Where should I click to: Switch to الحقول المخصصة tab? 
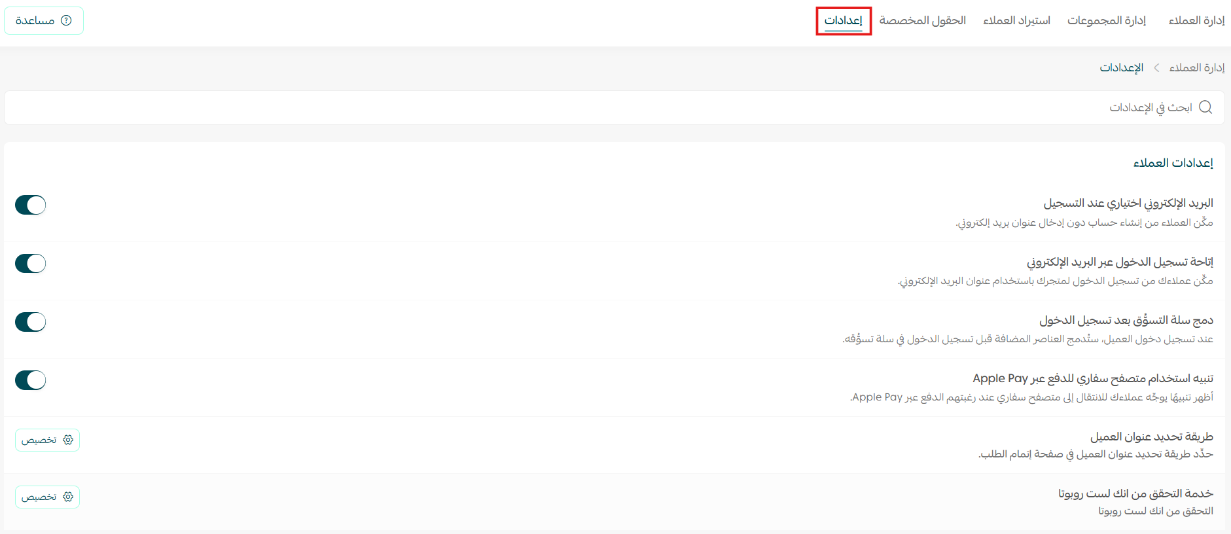click(x=922, y=21)
